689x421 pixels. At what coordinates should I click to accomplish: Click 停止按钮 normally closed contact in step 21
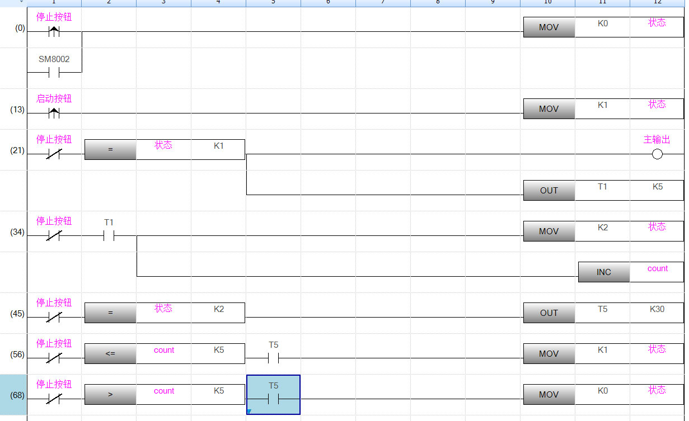(54, 154)
